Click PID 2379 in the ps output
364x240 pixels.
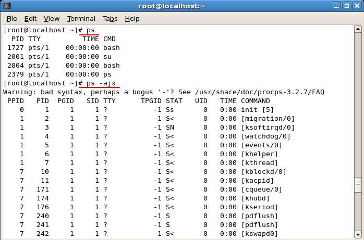(16, 74)
